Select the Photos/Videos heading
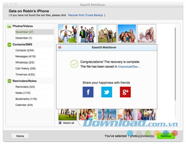Viewport: 186px width, 146px height. point(23,26)
